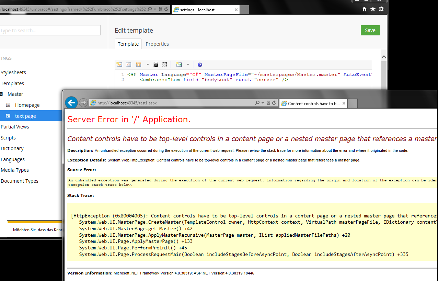Viewport: 438px width, 281px height.
Task: Click the Master template tree icon
Action: coord(1,94)
